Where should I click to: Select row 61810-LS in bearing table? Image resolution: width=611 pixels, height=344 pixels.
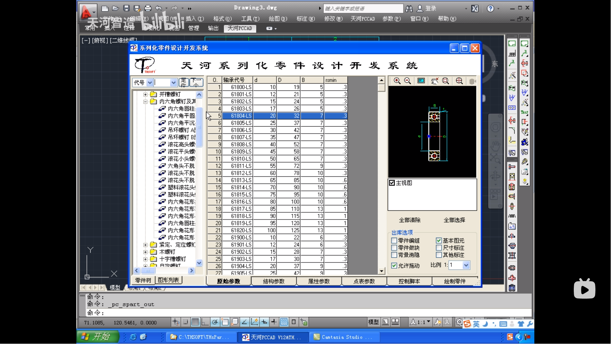(x=241, y=159)
